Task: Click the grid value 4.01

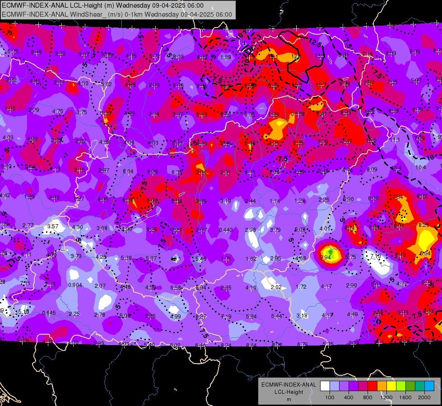Action: point(325,228)
